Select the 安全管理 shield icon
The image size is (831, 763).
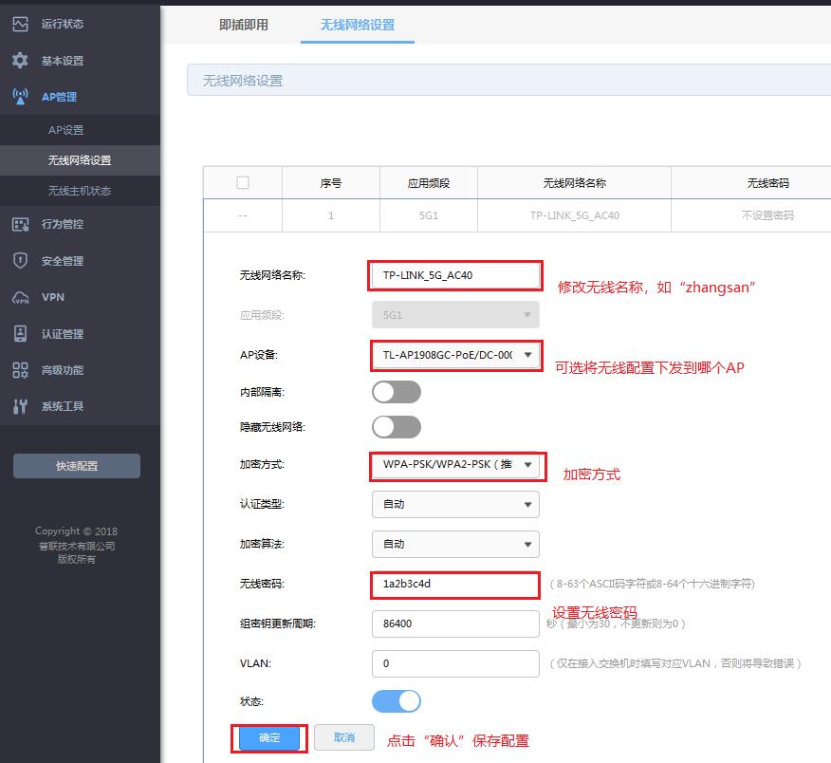(21, 260)
